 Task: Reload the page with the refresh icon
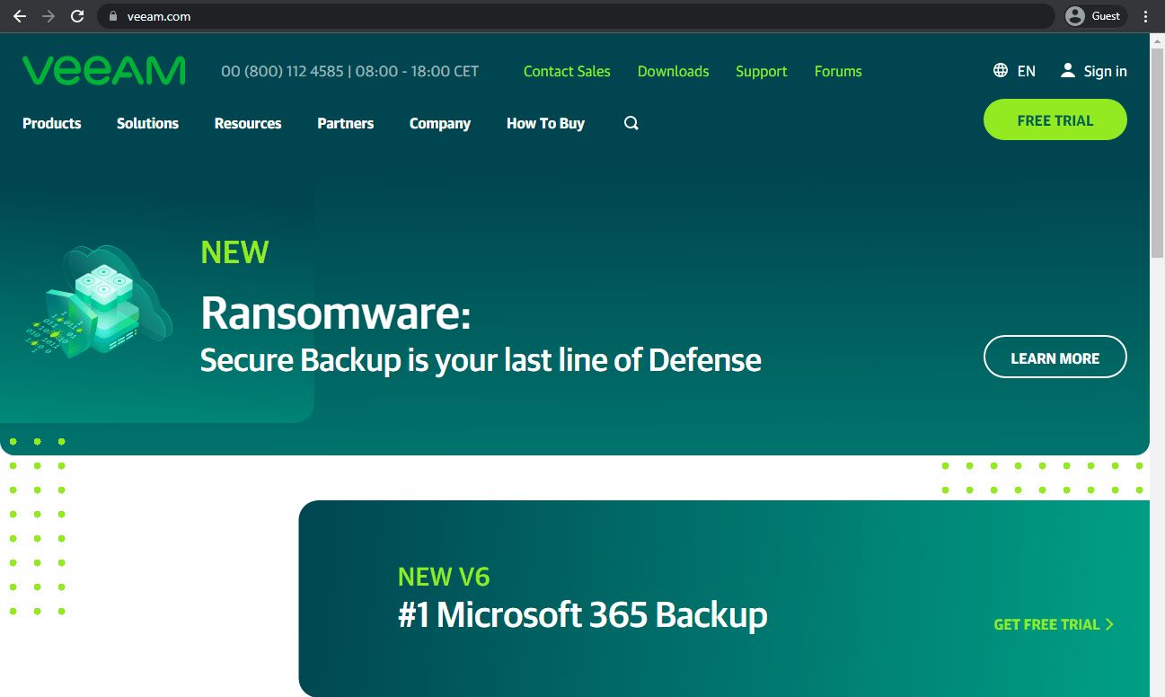click(x=77, y=15)
